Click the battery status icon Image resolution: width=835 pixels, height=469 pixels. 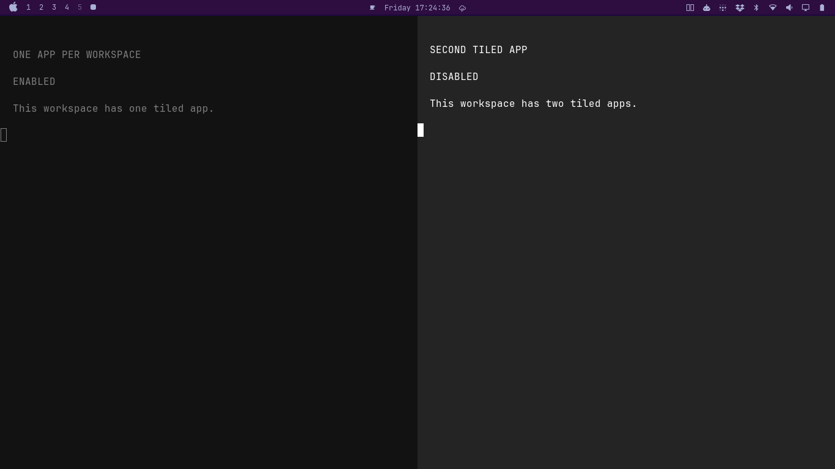tap(822, 8)
